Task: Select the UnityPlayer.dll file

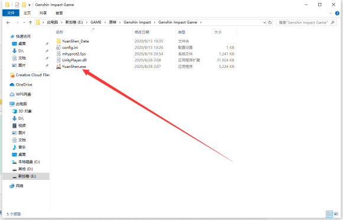Action: pyautogui.click(x=72, y=60)
